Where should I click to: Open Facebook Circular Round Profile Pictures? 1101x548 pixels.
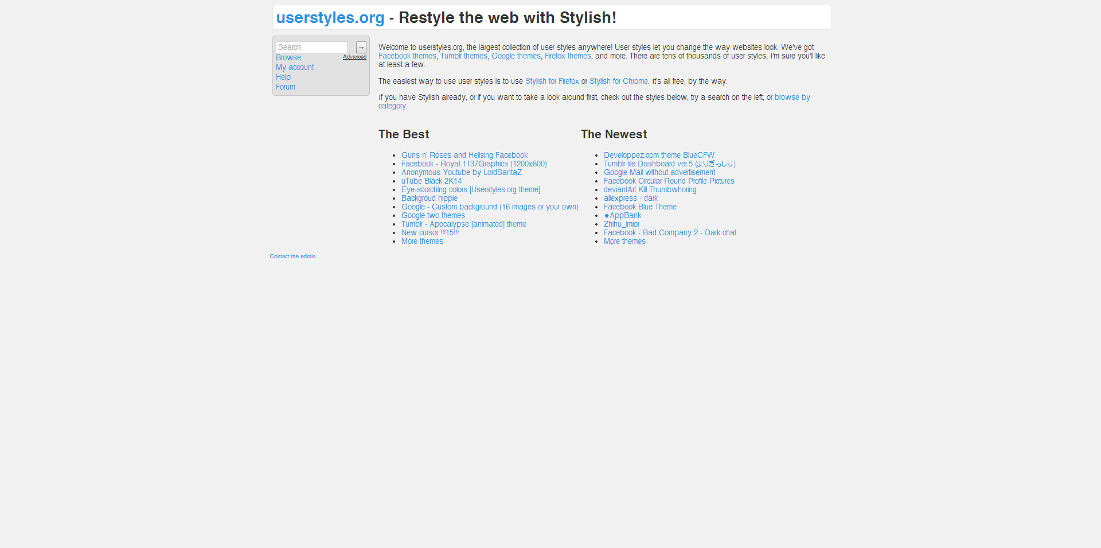coord(669,181)
